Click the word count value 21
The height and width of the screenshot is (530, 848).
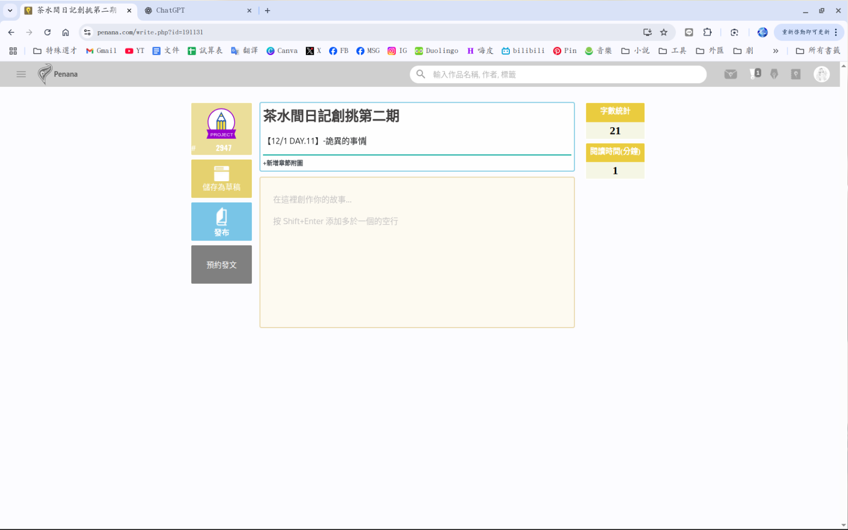tap(615, 130)
